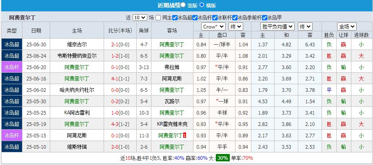The width and height of the screenshot is (373, 165).
Task: Switch to the 横版 layout option
Action: (x=202, y=5)
